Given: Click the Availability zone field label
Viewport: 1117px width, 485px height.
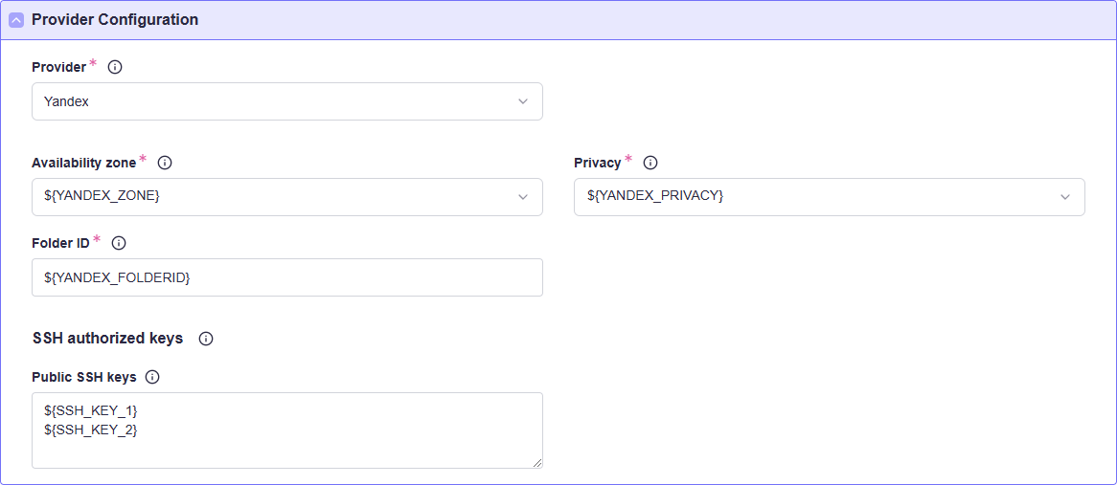Looking at the screenshot, I should [x=84, y=163].
